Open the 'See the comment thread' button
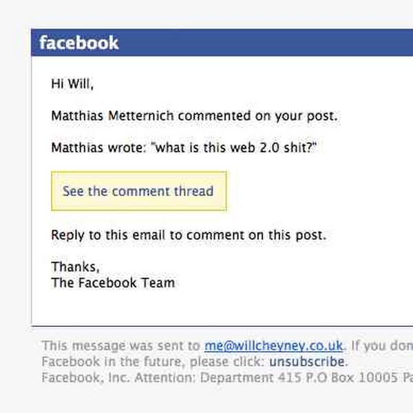The height and width of the screenshot is (413, 413). click(138, 191)
